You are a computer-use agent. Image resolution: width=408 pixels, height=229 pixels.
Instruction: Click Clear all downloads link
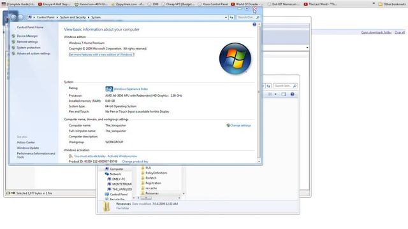tap(400, 32)
